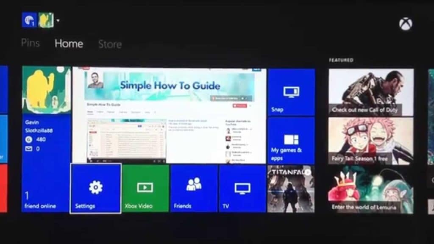The image size is (434, 244).
Task: Open the Friends tile
Action: click(x=194, y=189)
